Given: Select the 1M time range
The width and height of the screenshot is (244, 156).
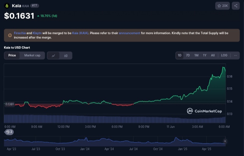Looking at the screenshot, I should point(196,55).
